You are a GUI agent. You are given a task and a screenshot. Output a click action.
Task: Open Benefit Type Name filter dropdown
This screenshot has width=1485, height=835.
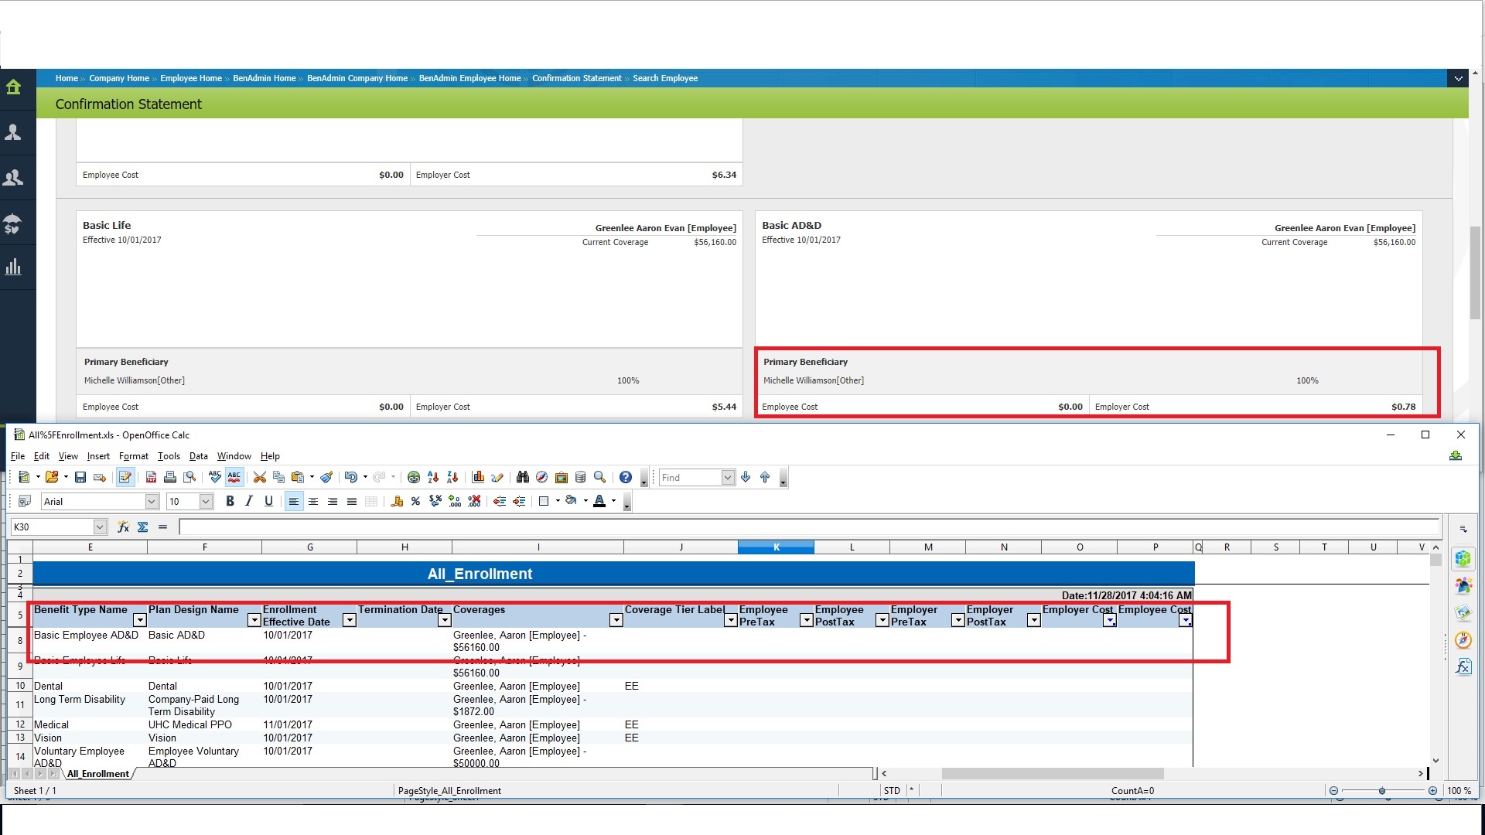pos(139,620)
